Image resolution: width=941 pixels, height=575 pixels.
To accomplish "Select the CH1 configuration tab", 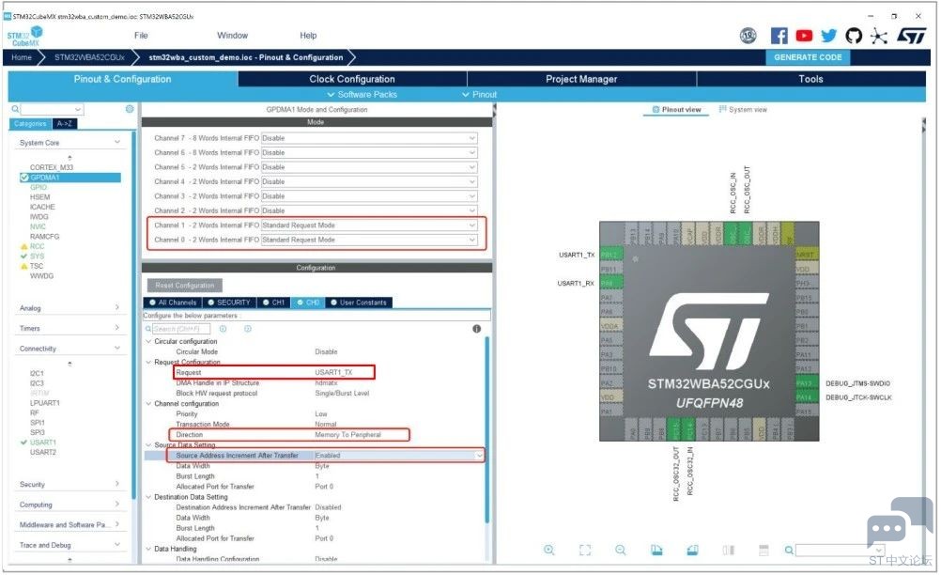I will [273, 303].
